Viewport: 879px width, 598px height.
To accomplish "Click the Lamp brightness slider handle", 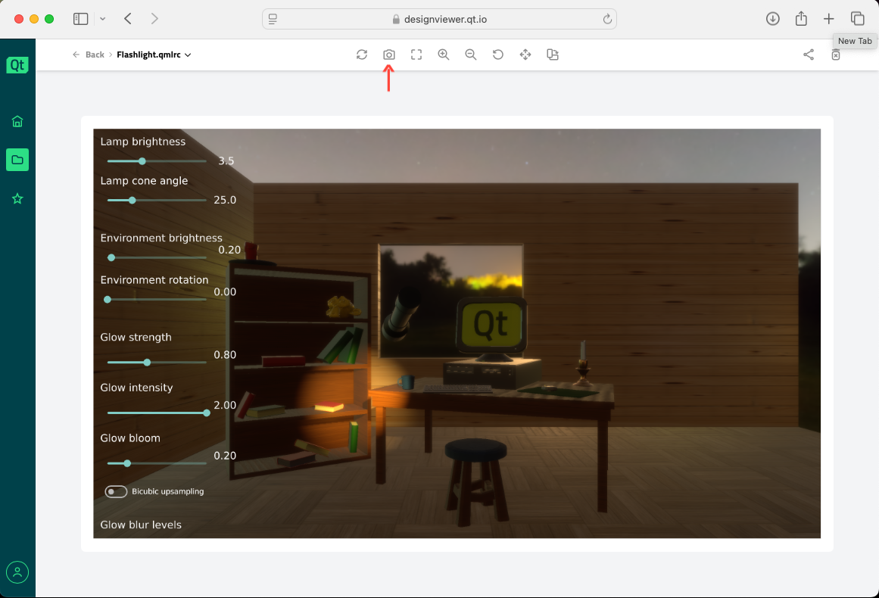I will (142, 160).
